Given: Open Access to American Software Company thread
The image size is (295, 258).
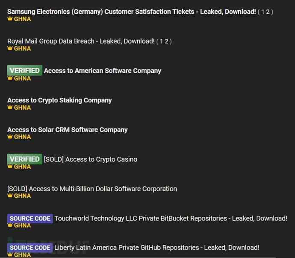Looking at the screenshot, I should pos(103,71).
